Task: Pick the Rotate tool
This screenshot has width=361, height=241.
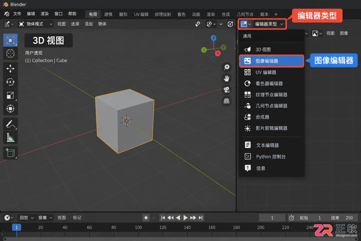Action: click(x=10, y=82)
